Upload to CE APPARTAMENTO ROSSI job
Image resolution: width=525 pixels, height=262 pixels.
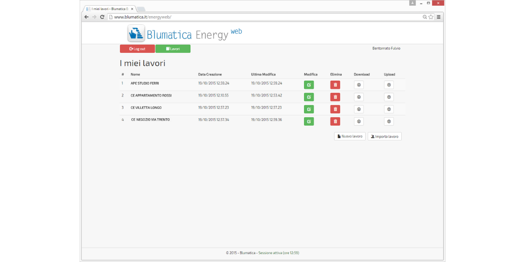[389, 97]
